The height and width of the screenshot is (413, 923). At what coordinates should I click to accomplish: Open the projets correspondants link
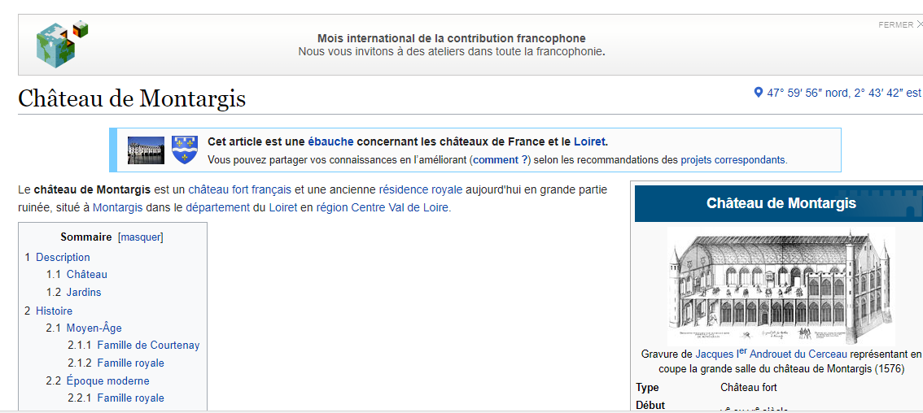click(733, 159)
